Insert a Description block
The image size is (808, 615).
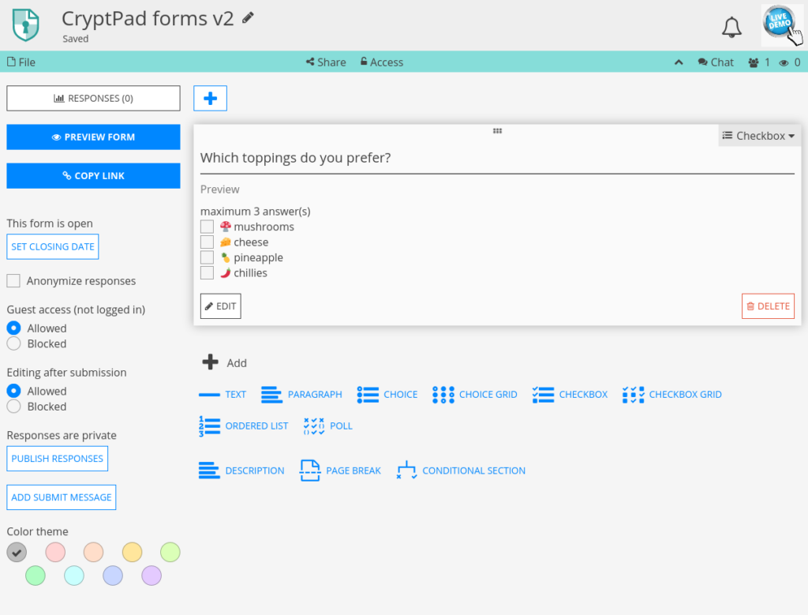pyautogui.click(x=241, y=471)
